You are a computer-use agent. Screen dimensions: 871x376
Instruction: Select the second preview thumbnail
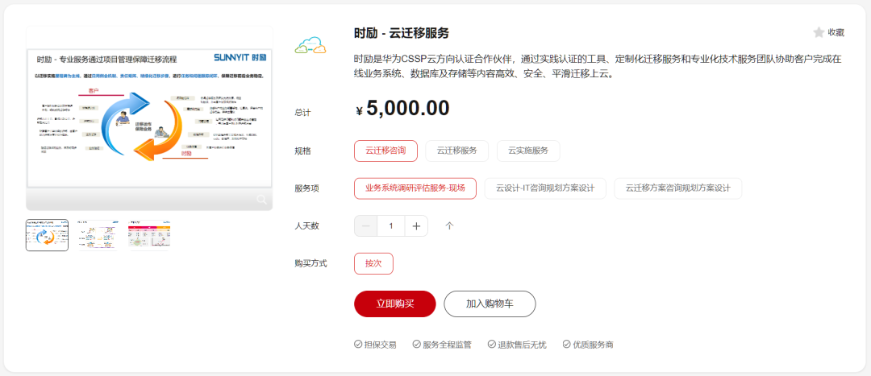(98, 235)
